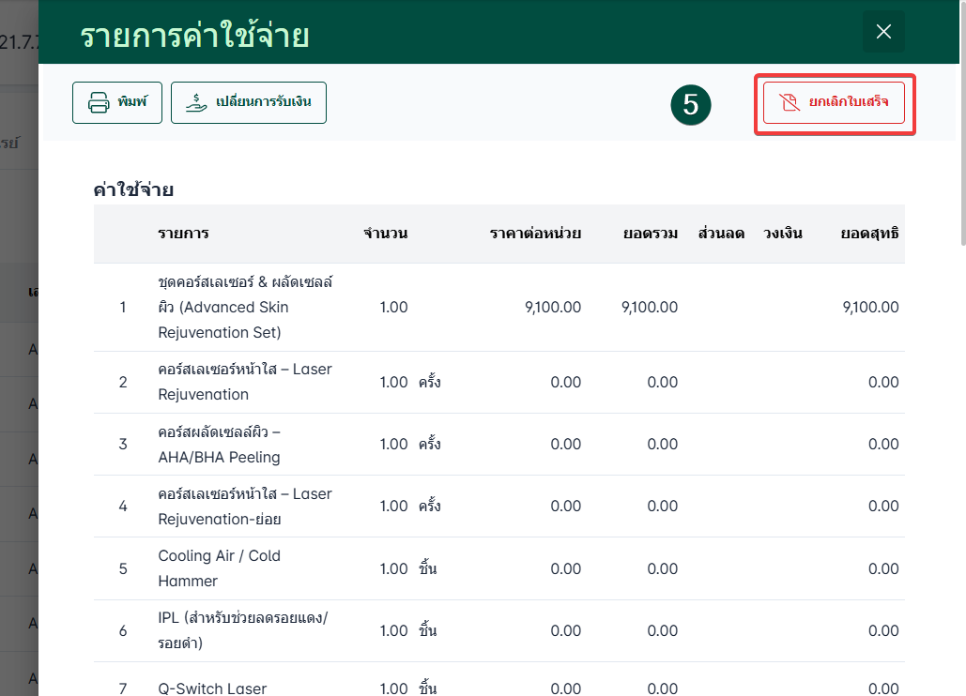Screen dimensions: 966x696
Task: Click the printer icon on the พิมพ์ button
Action: click(x=99, y=103)
